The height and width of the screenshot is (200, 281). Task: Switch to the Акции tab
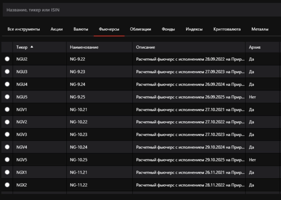coord(56,29)
